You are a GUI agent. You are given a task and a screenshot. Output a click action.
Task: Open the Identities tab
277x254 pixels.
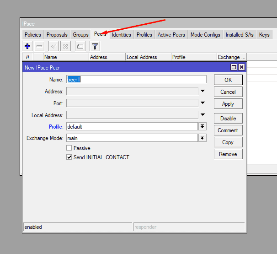(x=121, y=35)
